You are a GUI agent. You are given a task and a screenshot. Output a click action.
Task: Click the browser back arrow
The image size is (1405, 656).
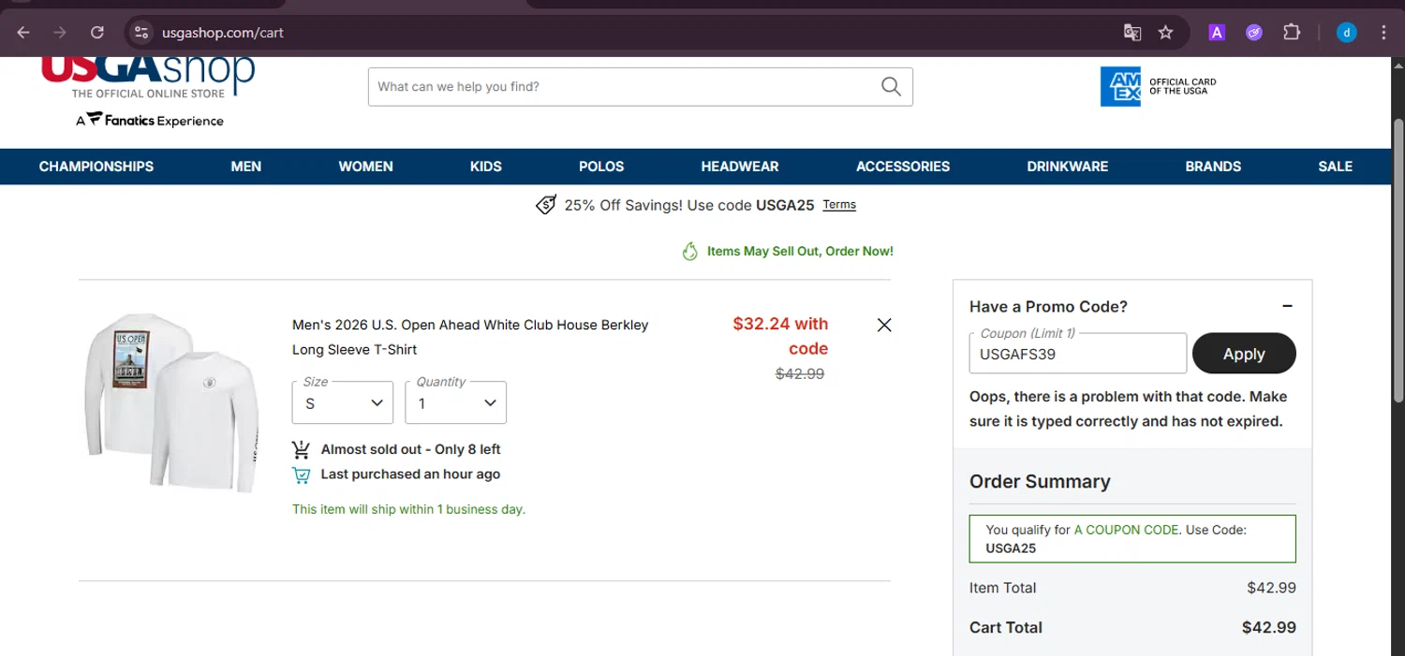coord(23,33)
